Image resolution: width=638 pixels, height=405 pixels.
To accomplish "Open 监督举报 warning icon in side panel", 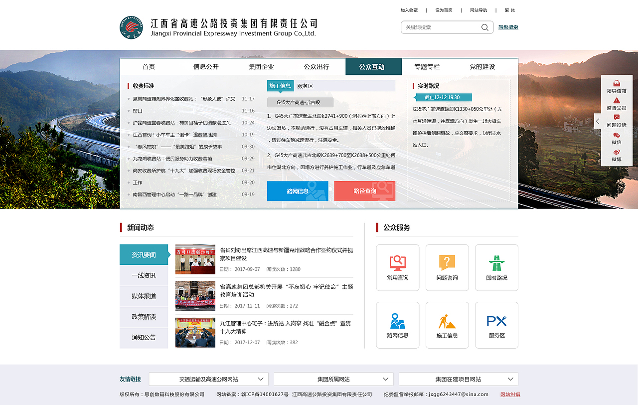I will 617,100.
